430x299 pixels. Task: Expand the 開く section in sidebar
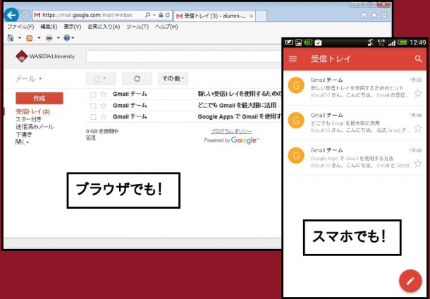[22, 142]
